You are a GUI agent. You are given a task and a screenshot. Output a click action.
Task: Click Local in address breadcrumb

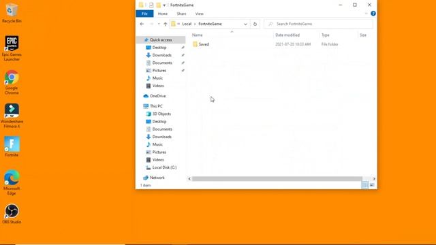(x=187, y=24)
